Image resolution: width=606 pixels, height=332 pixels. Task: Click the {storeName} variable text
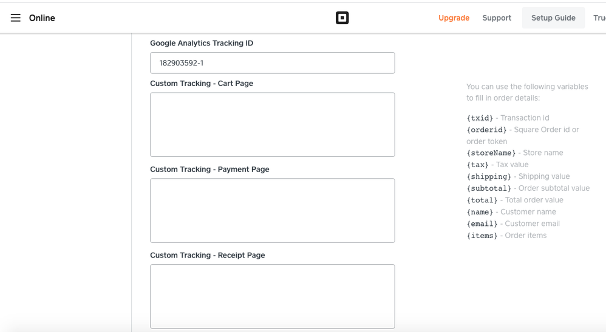pos(491,153)
